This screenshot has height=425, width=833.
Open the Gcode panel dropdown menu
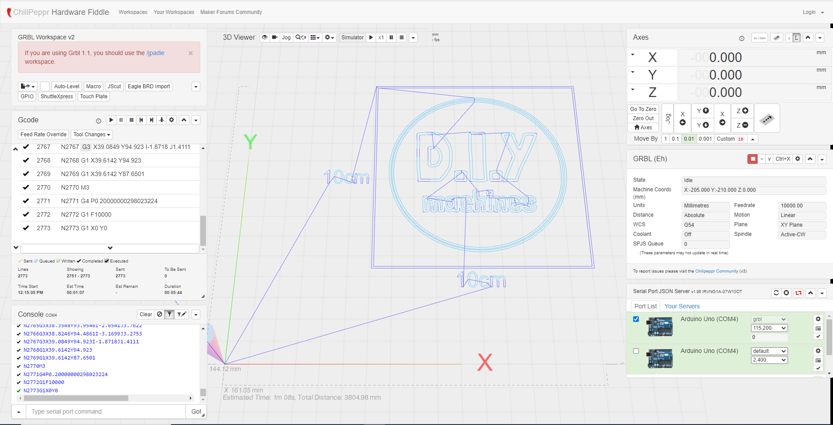tap(196, 120)
